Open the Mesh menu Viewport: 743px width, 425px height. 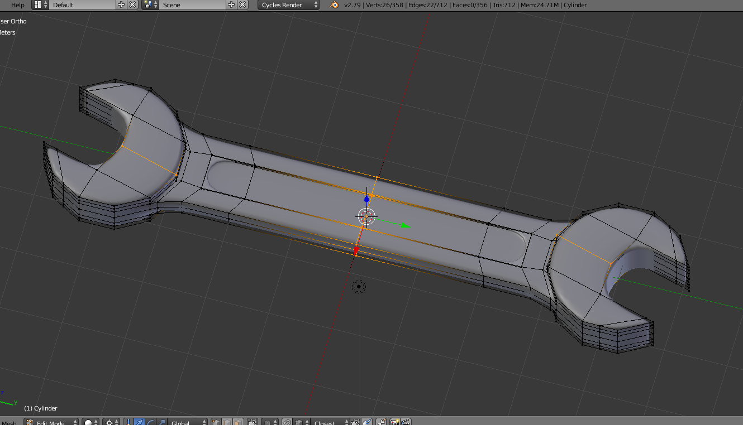point(9,423)
